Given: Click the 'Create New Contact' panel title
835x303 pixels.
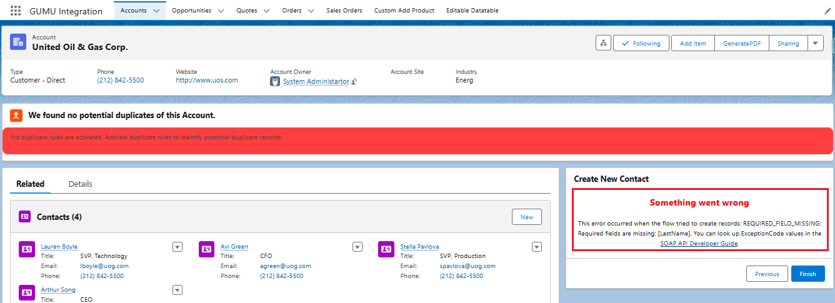Looking at the screenshot, I should [611, 179].
